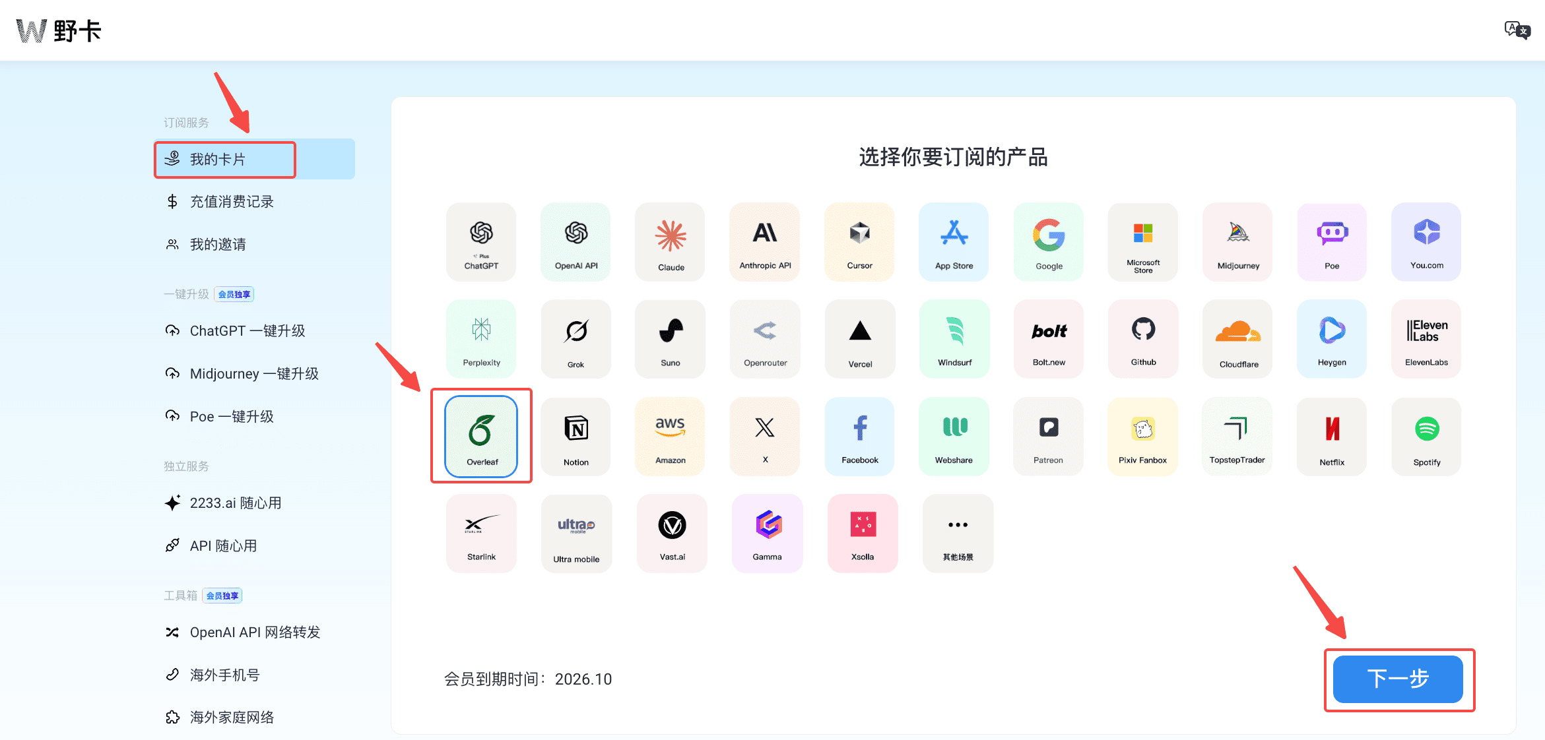
Task: Select the Vercel triangle card
Action: tap(859, 339)
